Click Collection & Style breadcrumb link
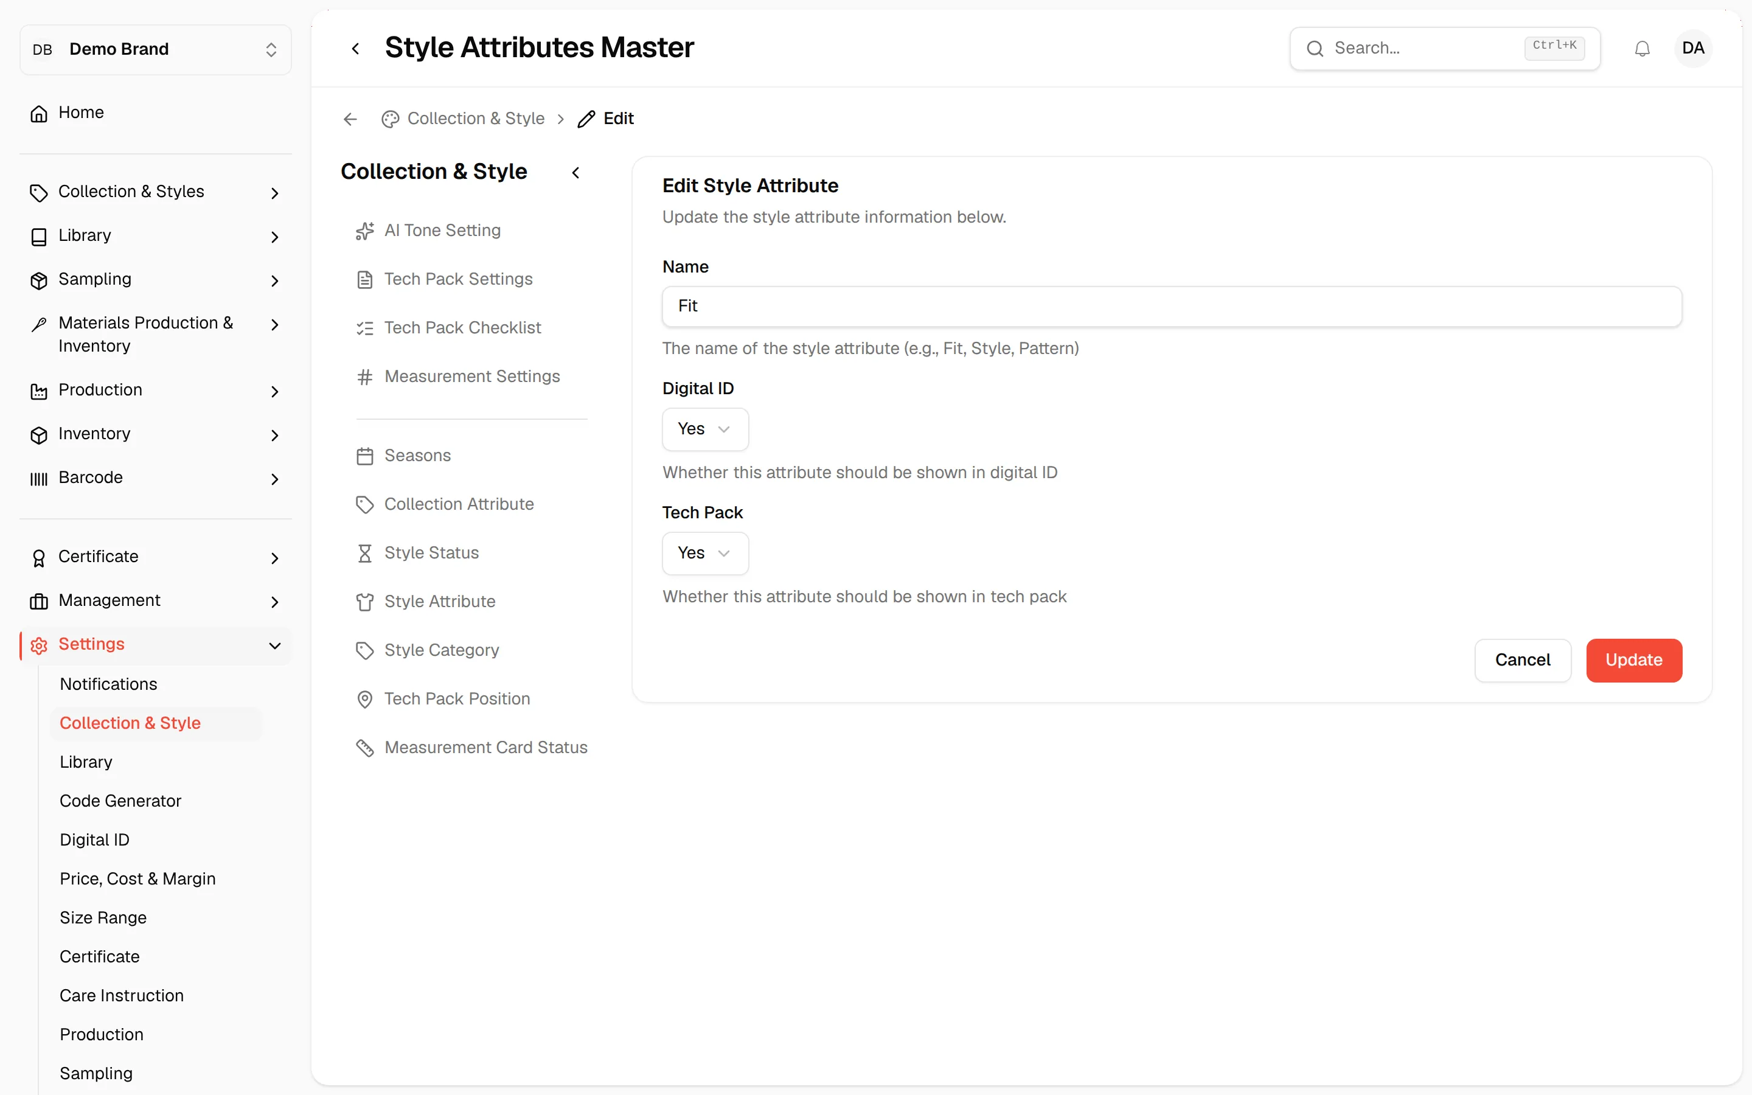This screenshot has width=1752, height=1095. (476, 119)
